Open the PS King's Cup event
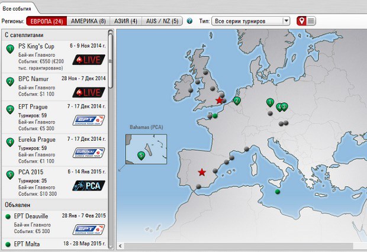This screenshot has width=367, height=252. pos(55,57)
